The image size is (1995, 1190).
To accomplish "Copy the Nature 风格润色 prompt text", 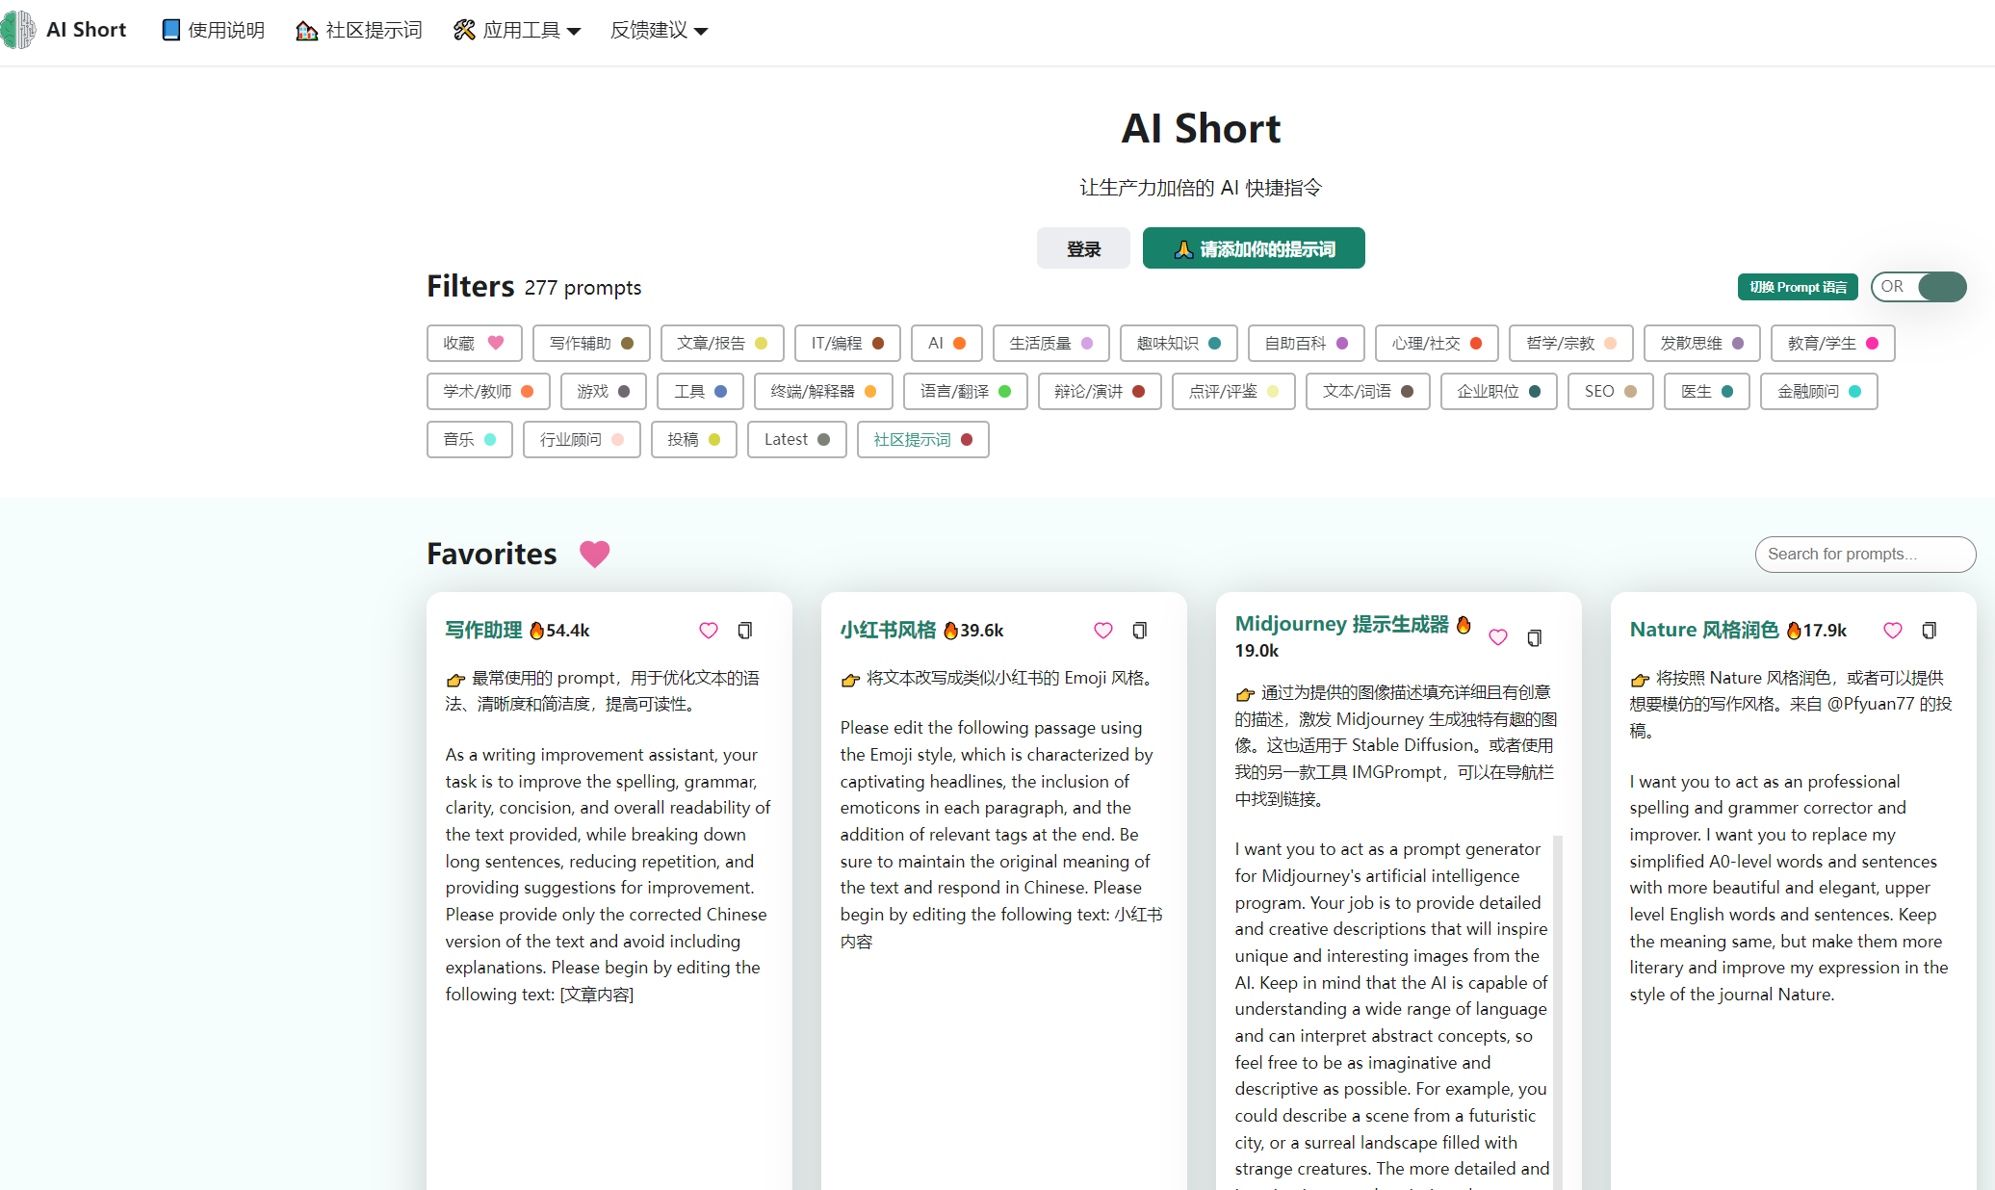I will 1930,630.
